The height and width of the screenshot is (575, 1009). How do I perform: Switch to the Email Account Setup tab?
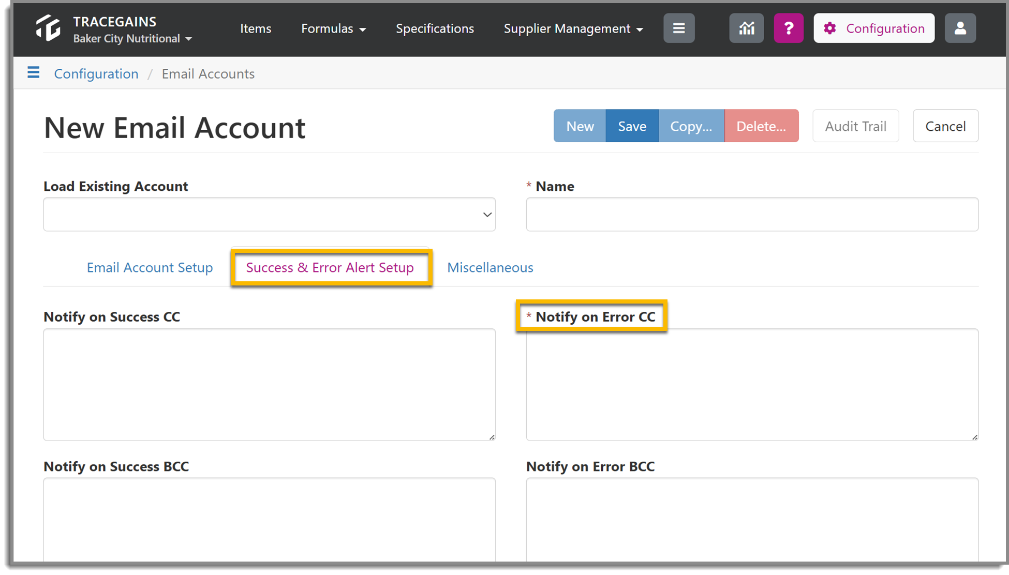click(x=150, y=267)
